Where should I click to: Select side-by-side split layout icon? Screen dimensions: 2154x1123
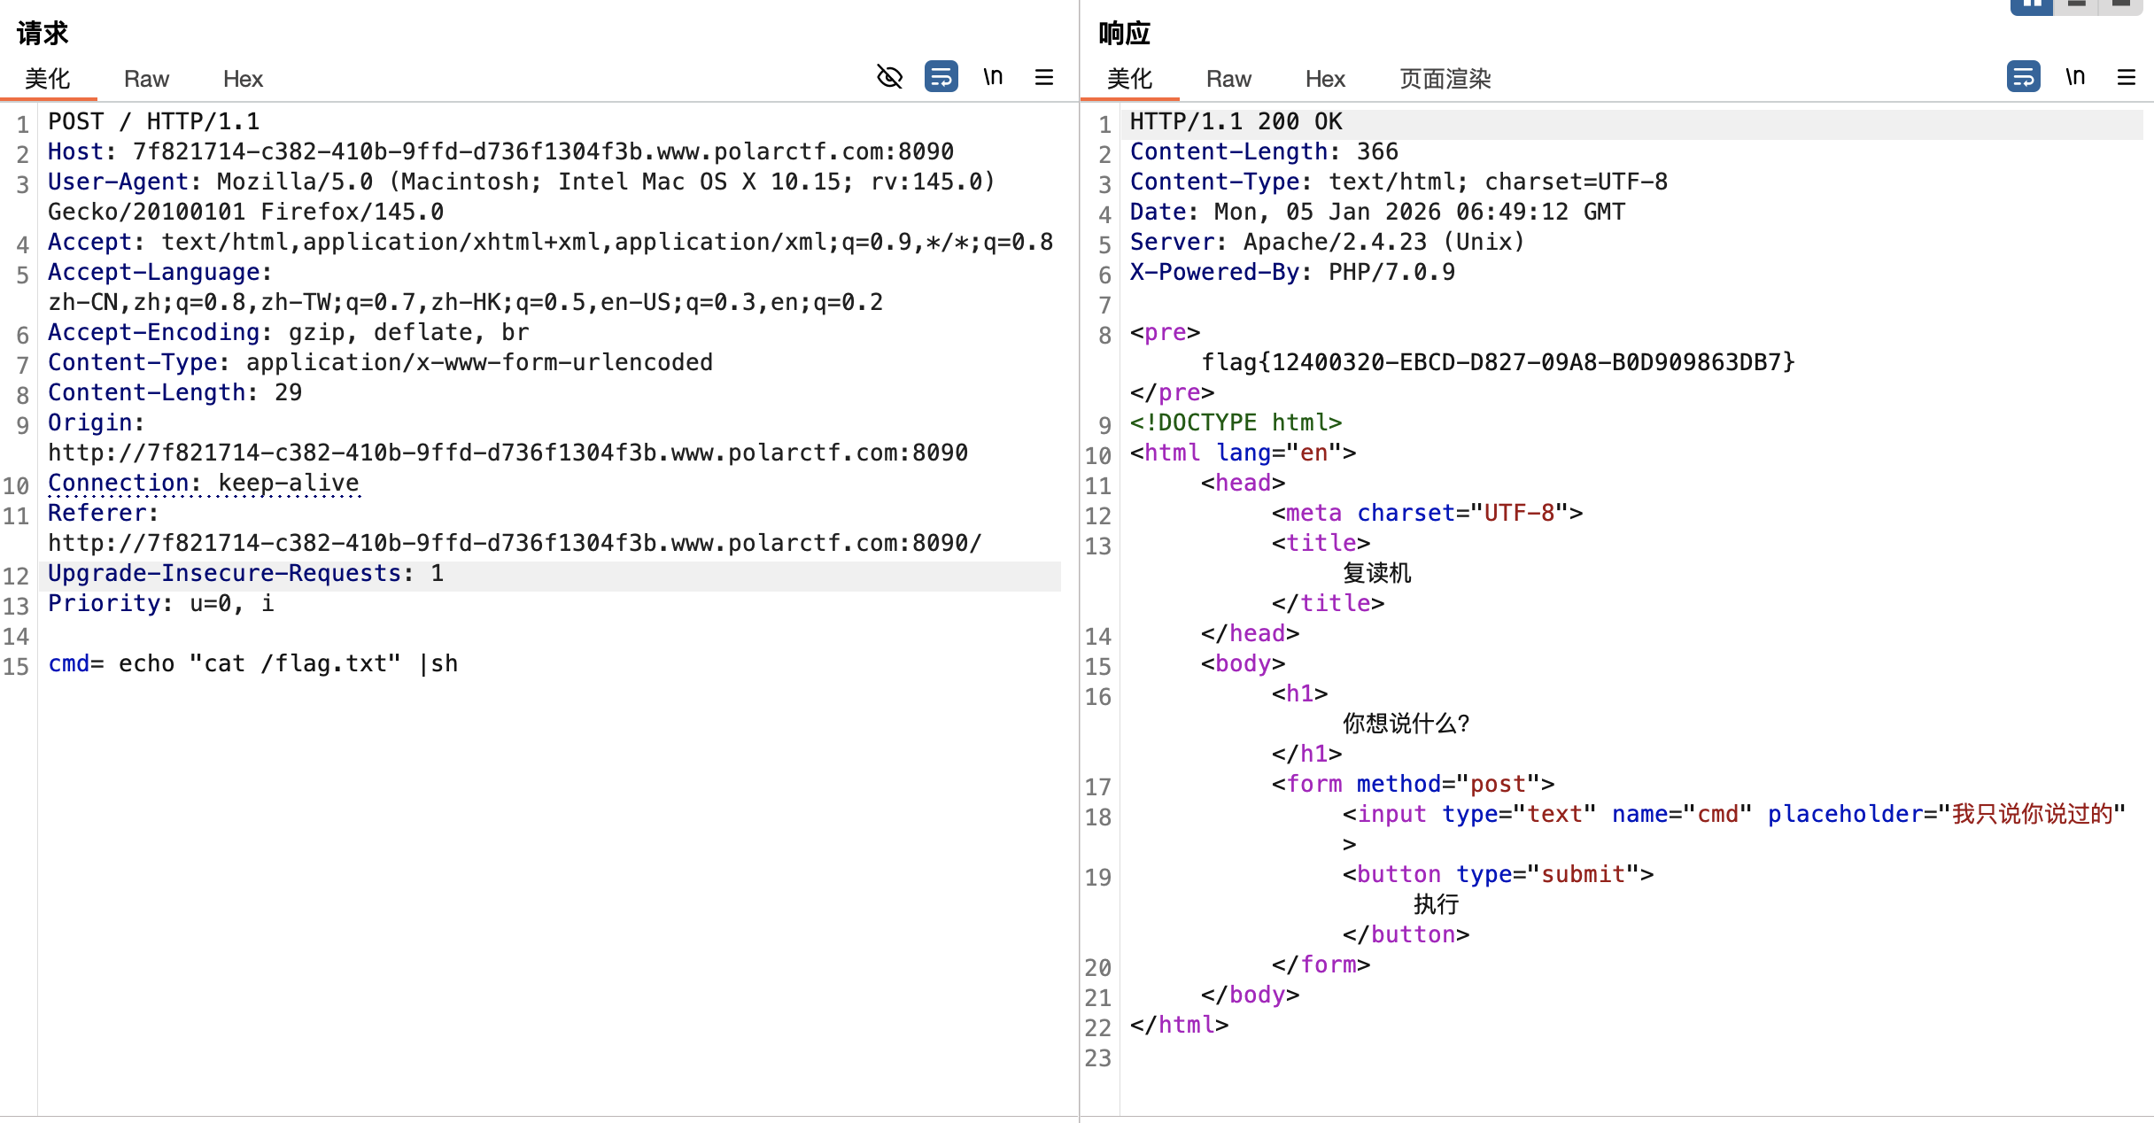coord(2032,5)
